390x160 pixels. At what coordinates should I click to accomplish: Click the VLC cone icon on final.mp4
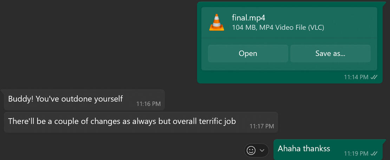(x=217, y=22)
